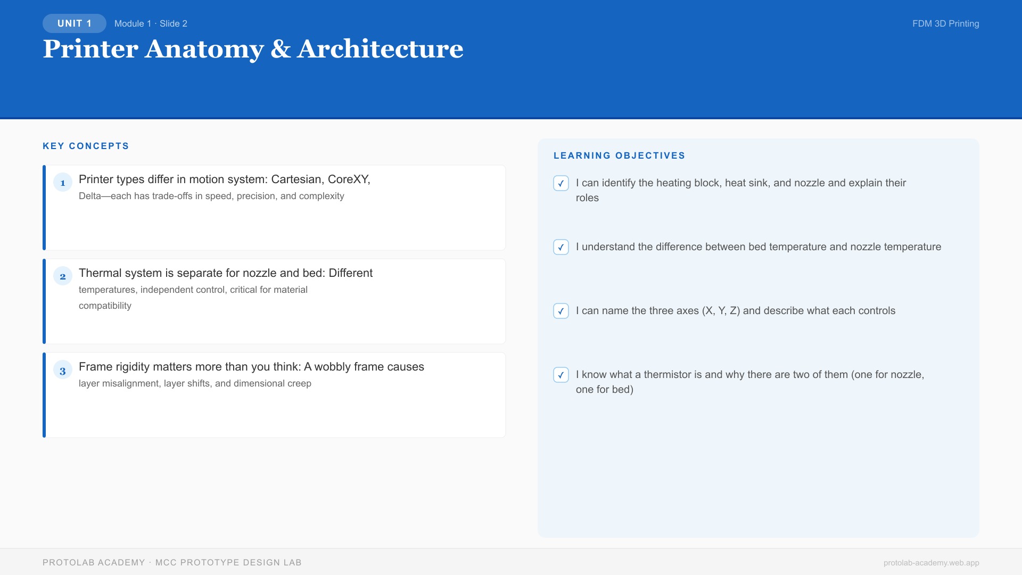Image resolution: width=1022 pixels, height=575 pixels.
Task: Click Module 1 · Slide 2 breadcrumb
Action: [x=151, y=23]
